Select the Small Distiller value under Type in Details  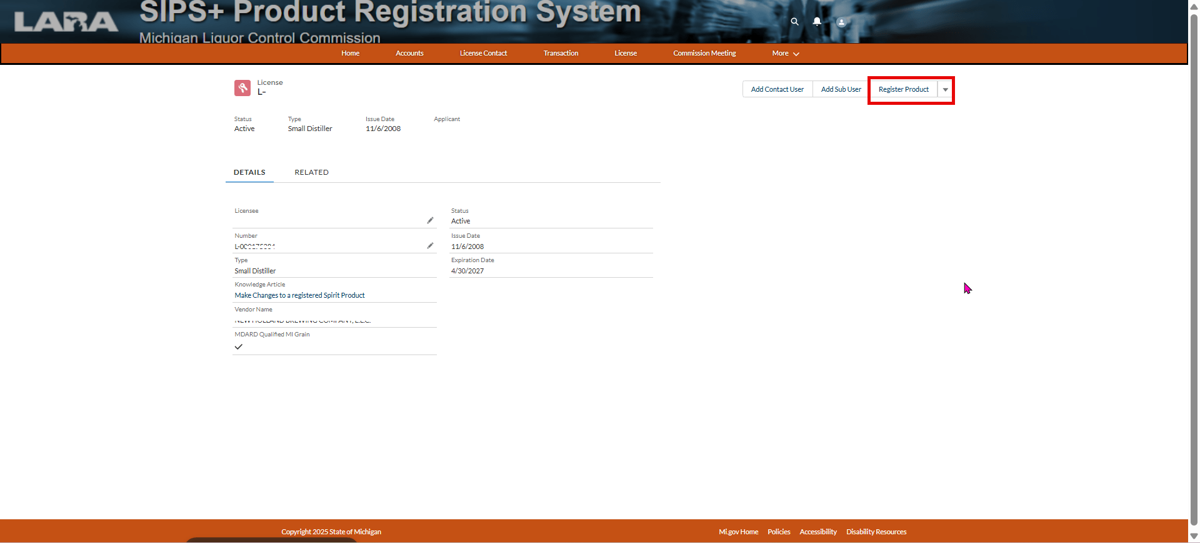coord(255,271)
